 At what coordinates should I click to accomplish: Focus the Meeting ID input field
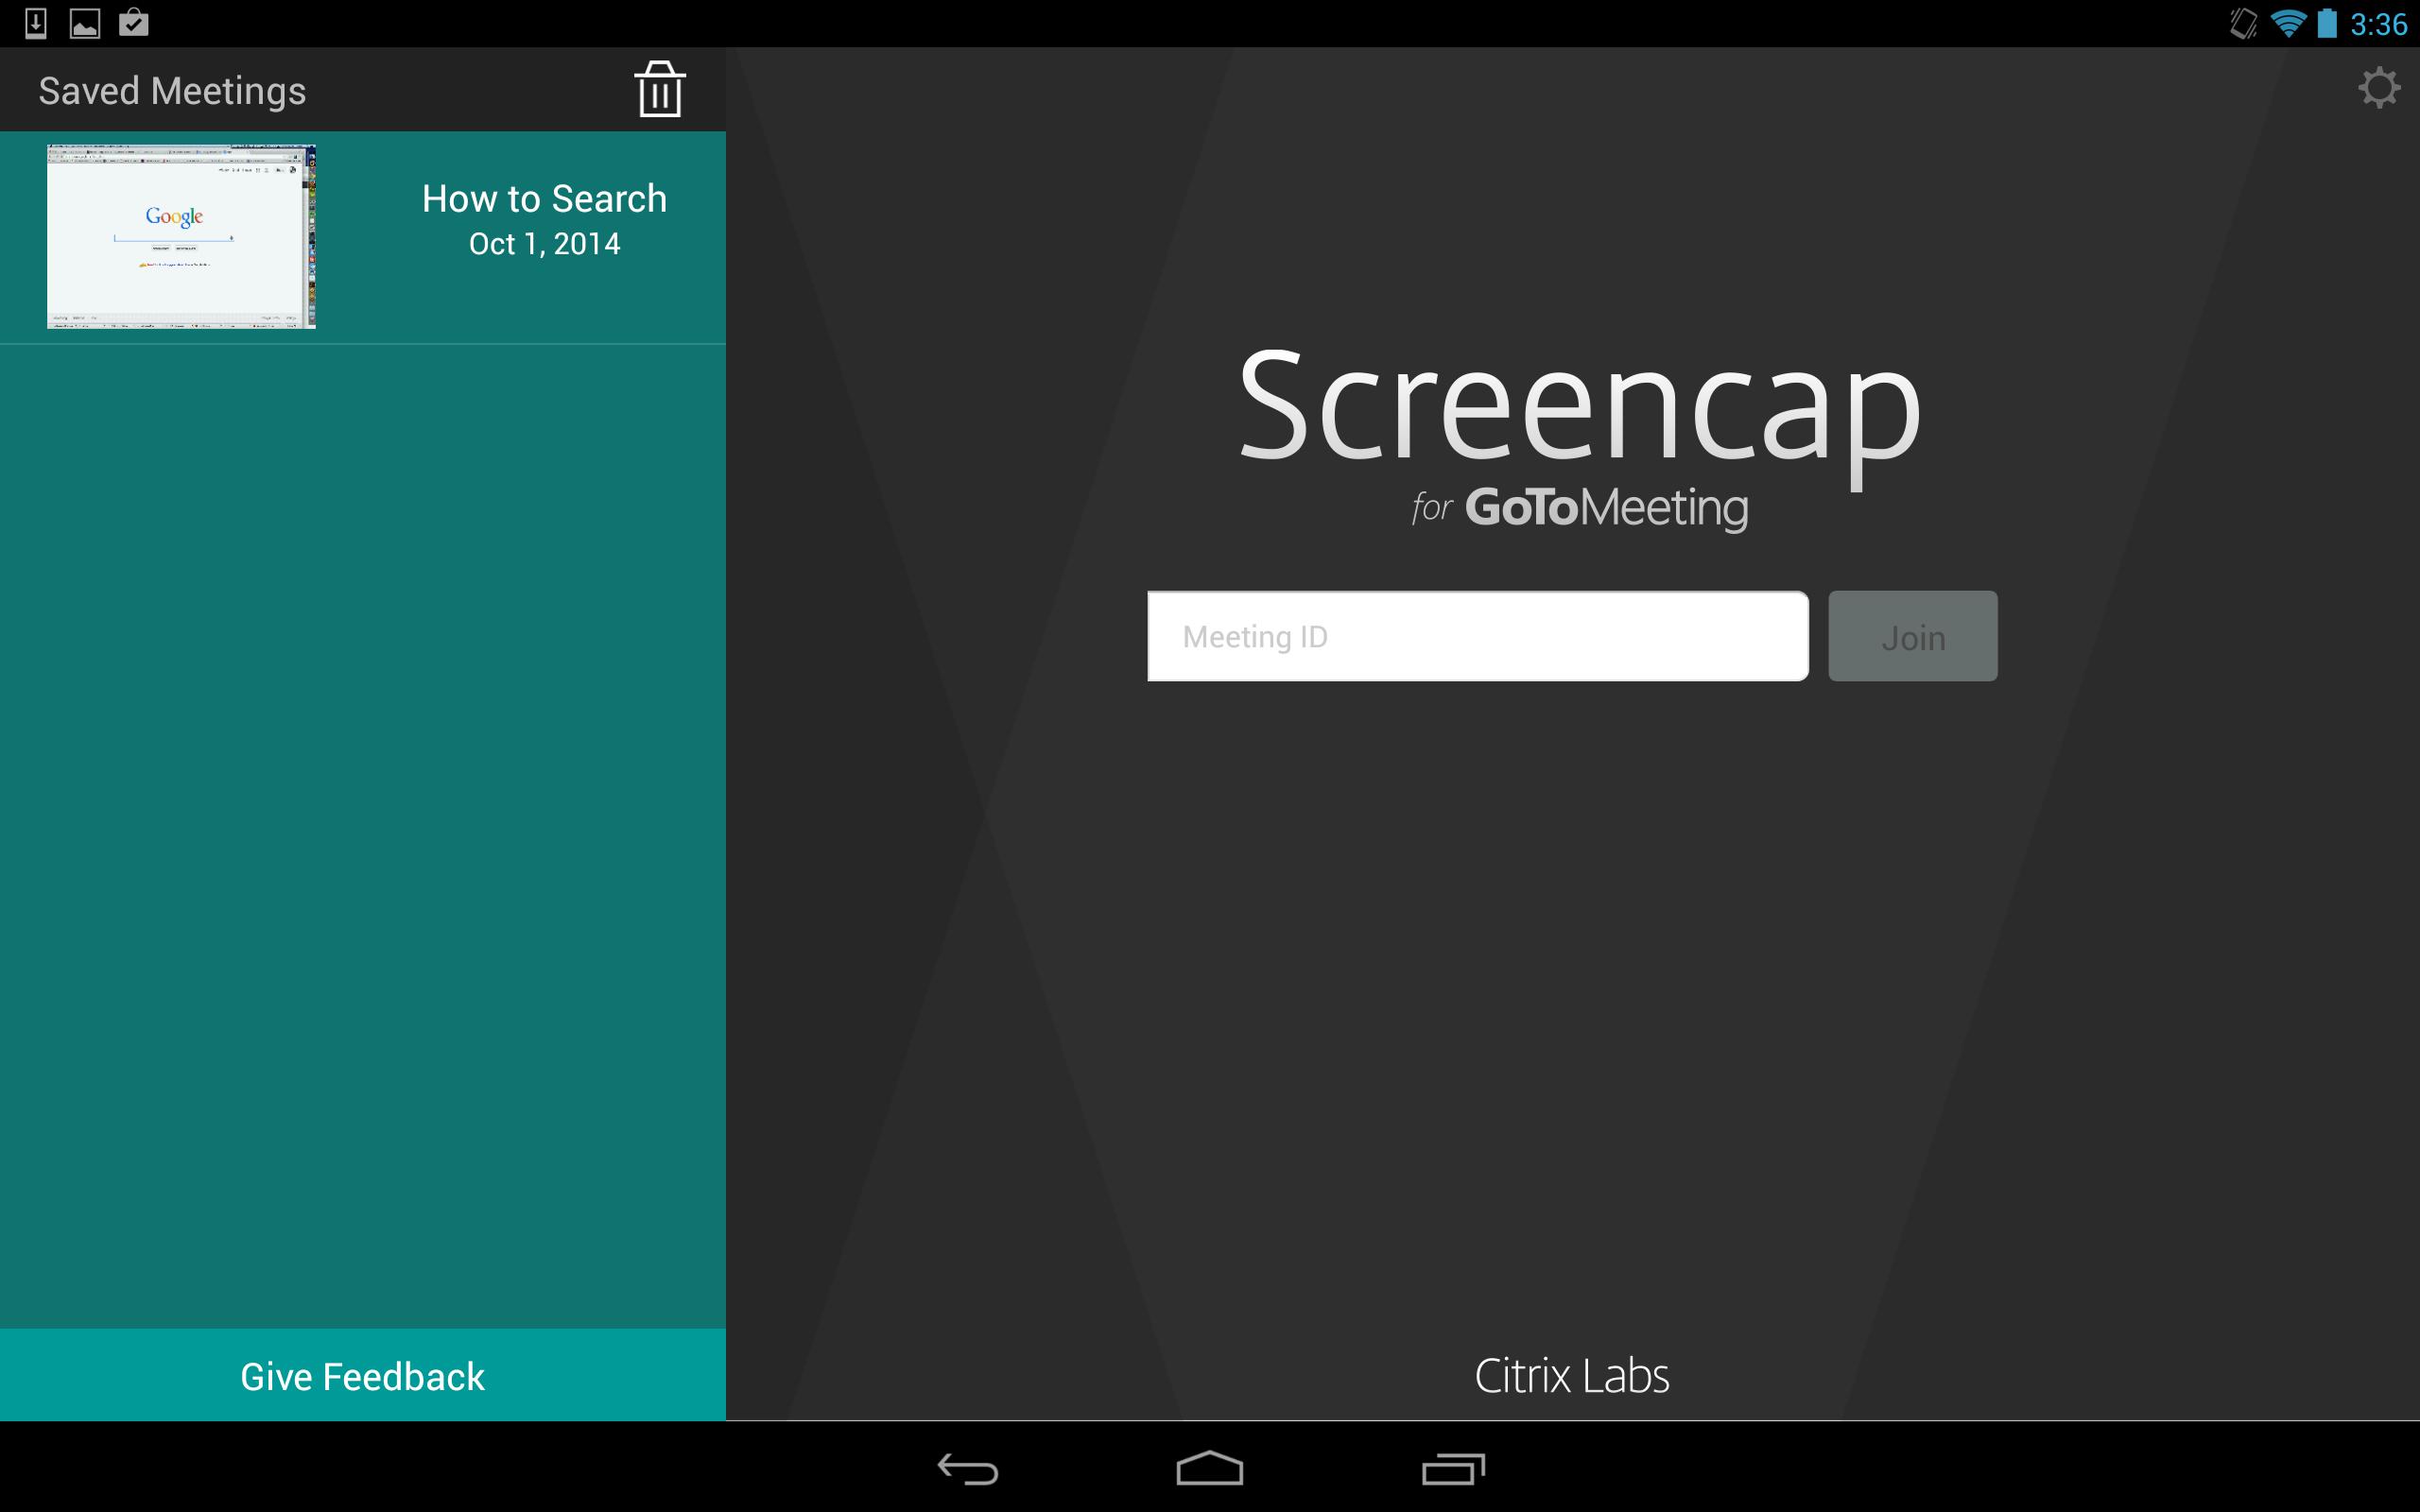pos(1478,636)
